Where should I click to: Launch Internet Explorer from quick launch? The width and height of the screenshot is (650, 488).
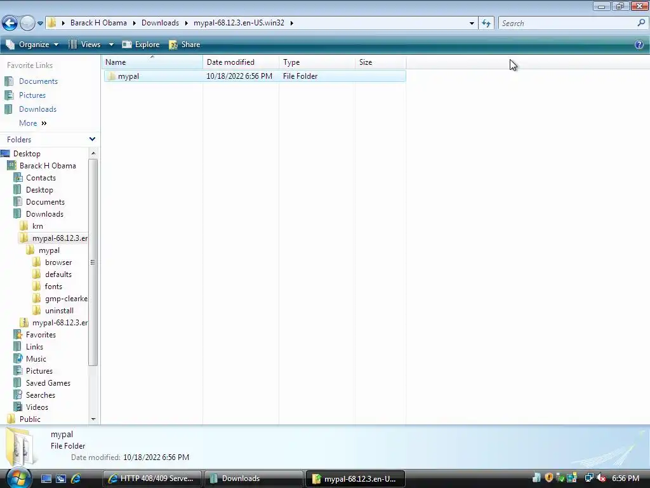point(76,478)
